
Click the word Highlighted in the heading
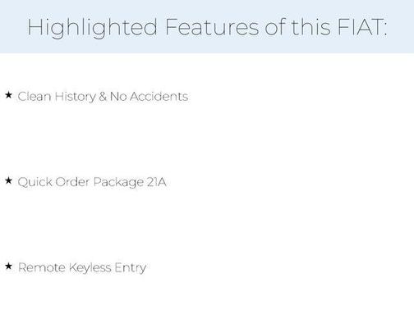(x=92, y=28)
